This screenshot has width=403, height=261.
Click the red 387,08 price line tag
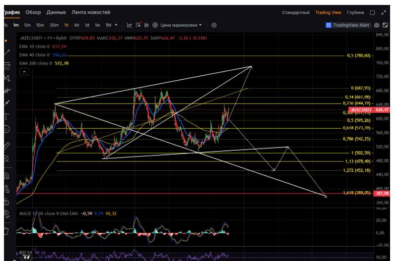382,193
